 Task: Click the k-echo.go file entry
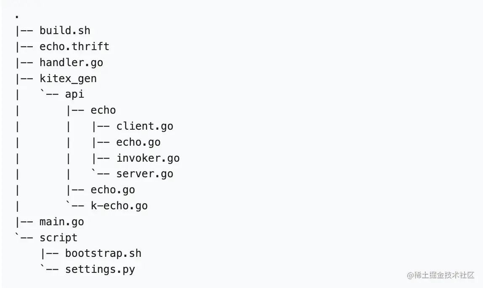[x=119, y=206]
